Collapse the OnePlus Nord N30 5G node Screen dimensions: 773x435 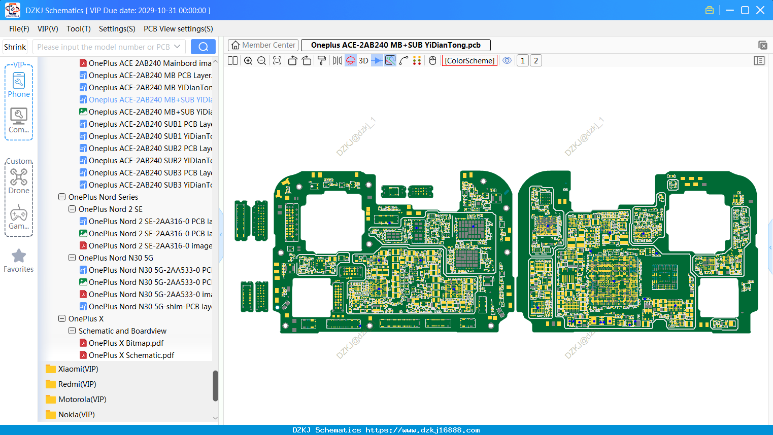72,258
